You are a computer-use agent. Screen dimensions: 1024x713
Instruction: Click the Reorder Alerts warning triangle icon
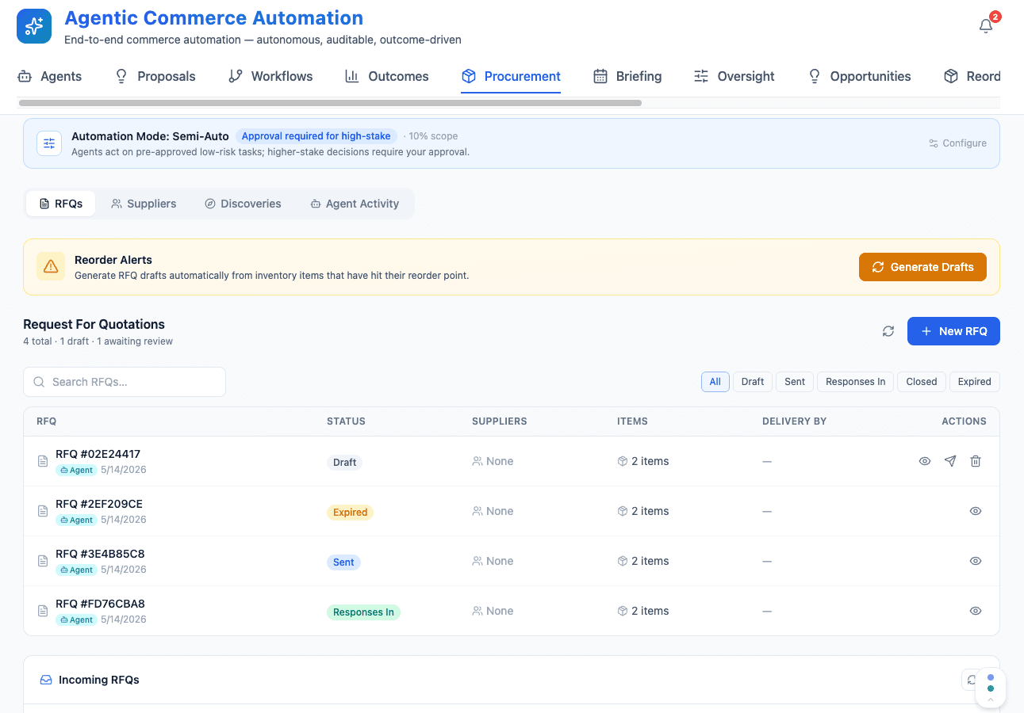51,267
